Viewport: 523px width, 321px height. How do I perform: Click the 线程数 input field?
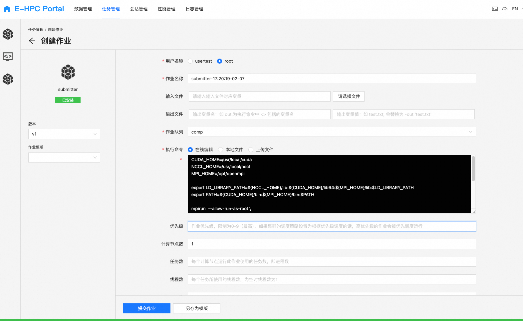coord(332,279)
